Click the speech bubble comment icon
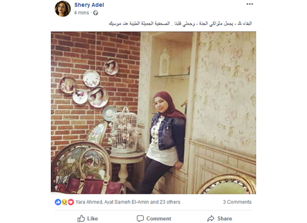The image size is (307, 223). (140, 219)
